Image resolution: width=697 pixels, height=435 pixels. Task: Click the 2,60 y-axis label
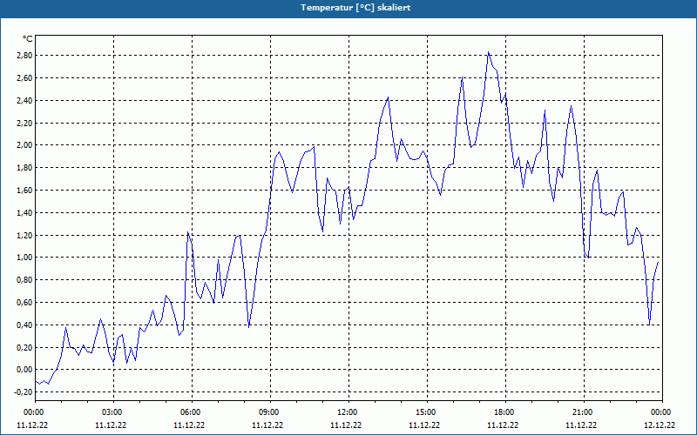tap(25, 78)
